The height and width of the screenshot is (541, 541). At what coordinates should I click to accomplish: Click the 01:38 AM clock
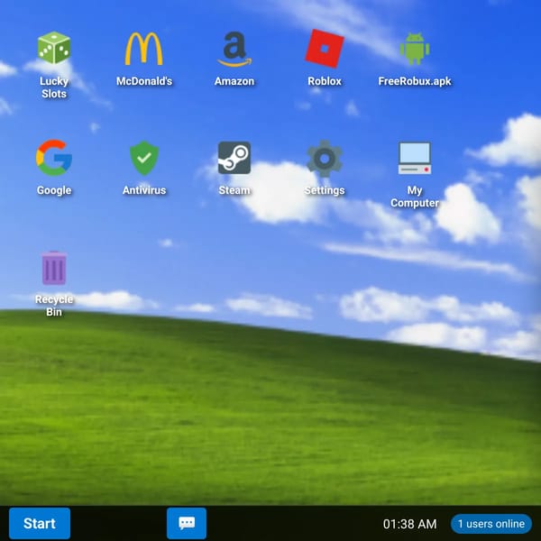pos(409,524)
